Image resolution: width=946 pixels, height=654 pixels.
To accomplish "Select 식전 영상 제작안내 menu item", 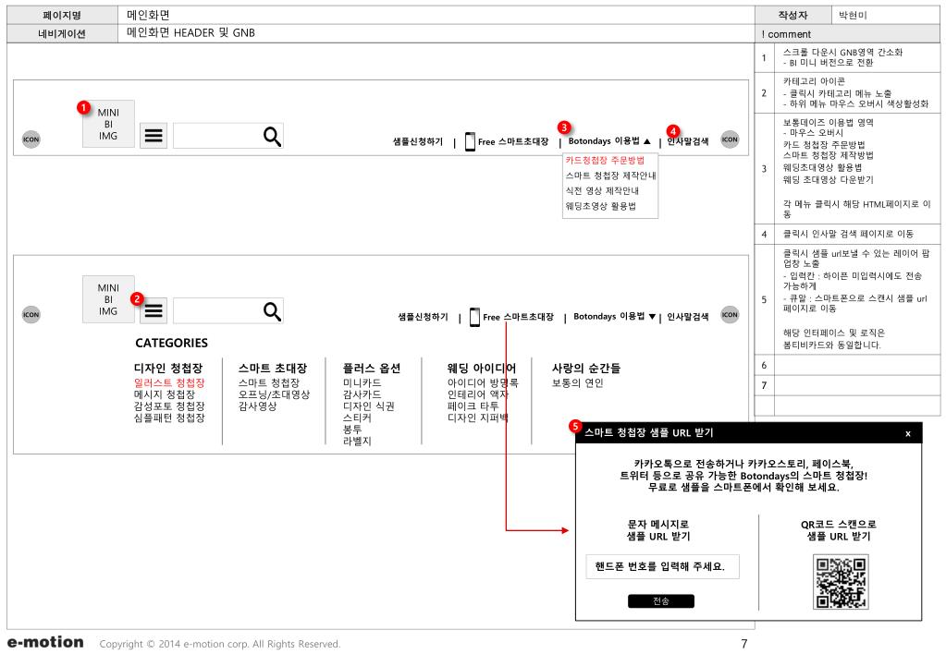I will click(x=602, y=190).
